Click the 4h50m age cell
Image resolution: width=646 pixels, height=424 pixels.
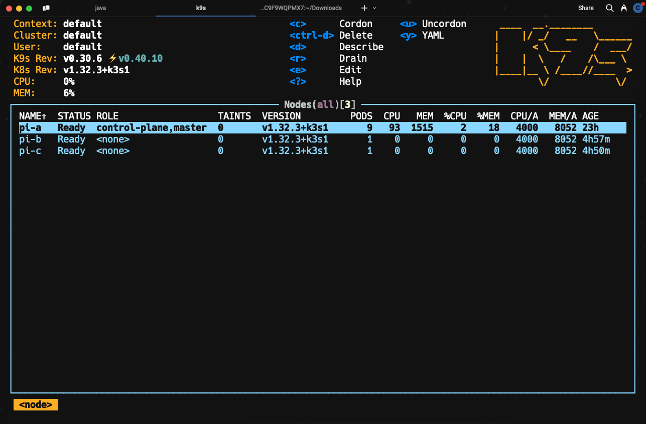click(x=596, y=151)
